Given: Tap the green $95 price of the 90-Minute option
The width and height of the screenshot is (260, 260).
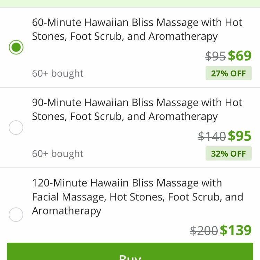Looking at the screenshot, I should point(240,136).
